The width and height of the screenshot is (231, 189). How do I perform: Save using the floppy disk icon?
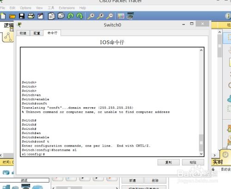coord(22,16)
